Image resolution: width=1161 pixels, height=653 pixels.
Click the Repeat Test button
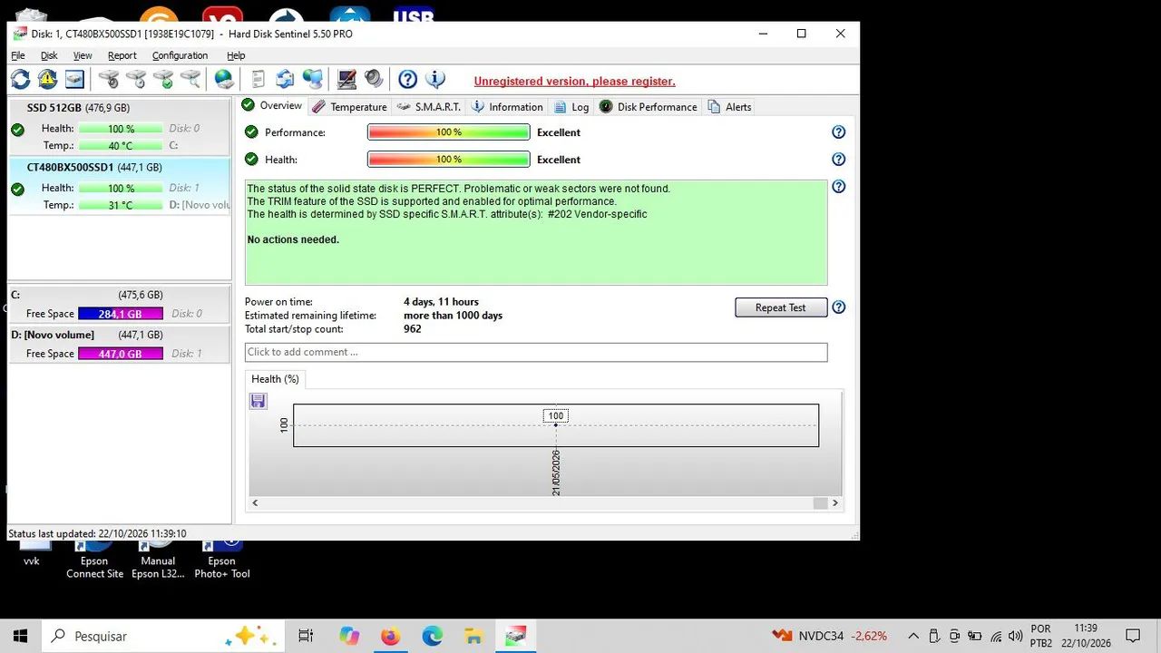click(x=781, y=307)
